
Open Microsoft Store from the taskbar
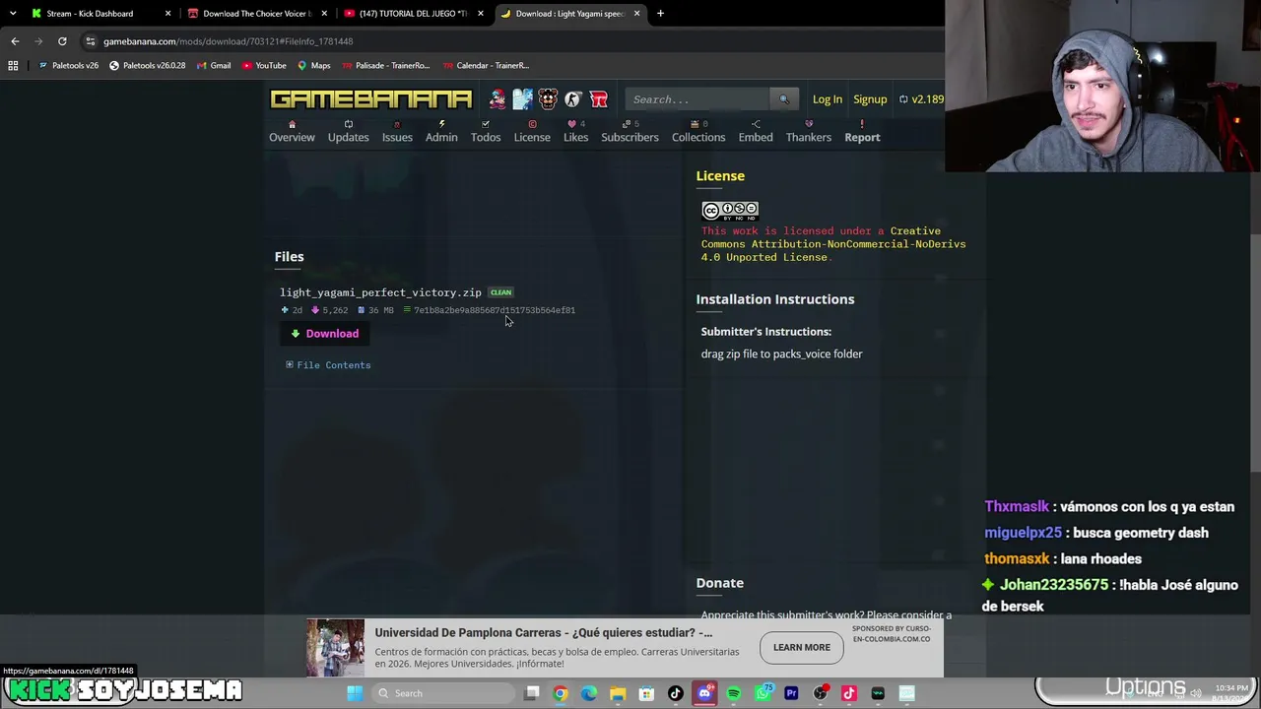tap(646, 693)
